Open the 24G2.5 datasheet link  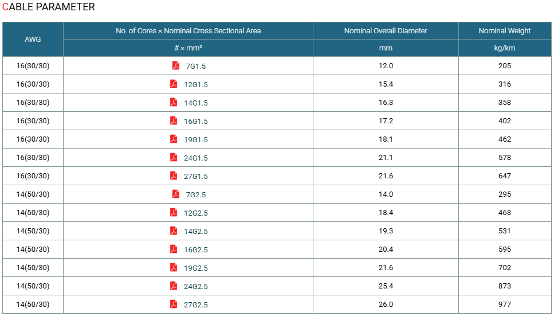(196, 287)
